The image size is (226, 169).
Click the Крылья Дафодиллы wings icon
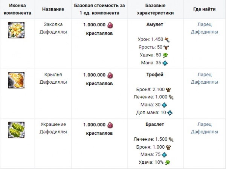[x=16, y=80]
